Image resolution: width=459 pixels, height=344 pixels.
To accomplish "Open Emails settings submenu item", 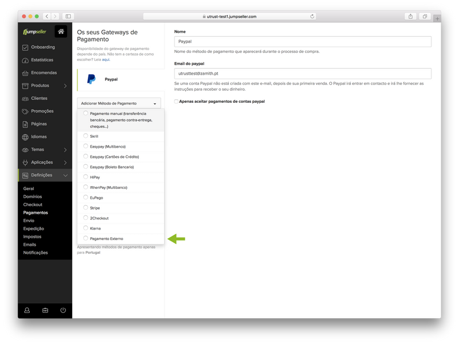I will 30,245.
